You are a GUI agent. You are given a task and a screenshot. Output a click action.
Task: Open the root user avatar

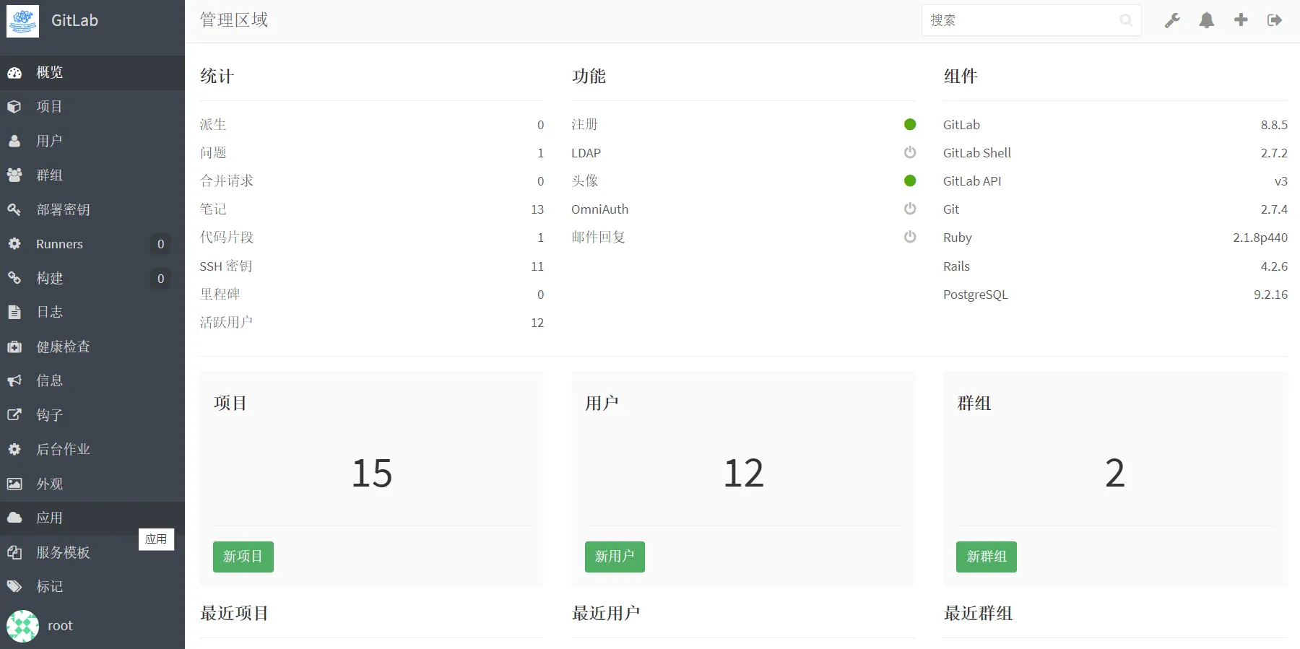(22, 626)
